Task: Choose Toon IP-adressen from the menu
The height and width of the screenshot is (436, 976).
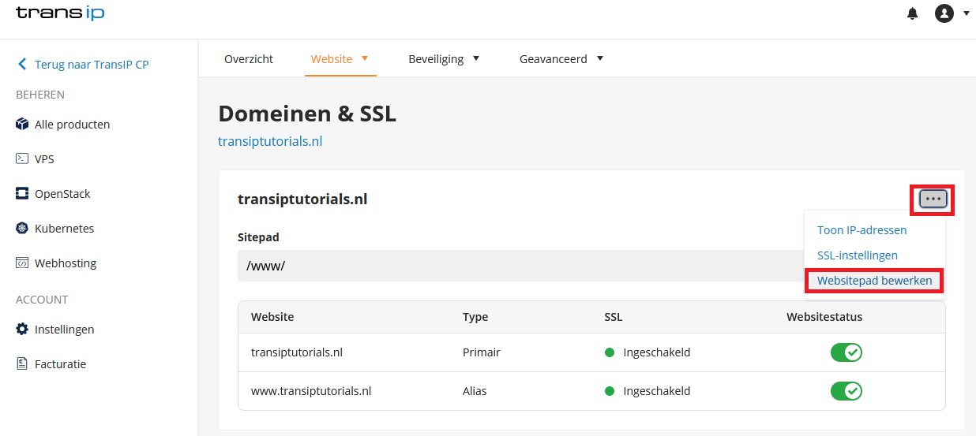Action: (x=862, y=230)
